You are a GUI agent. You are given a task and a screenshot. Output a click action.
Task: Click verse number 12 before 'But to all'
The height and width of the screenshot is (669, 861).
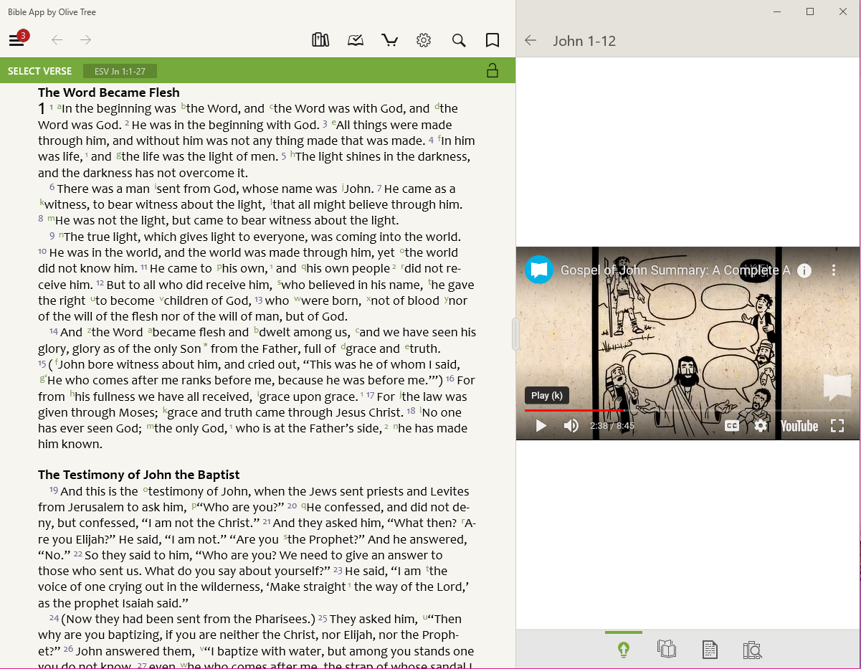100,283
